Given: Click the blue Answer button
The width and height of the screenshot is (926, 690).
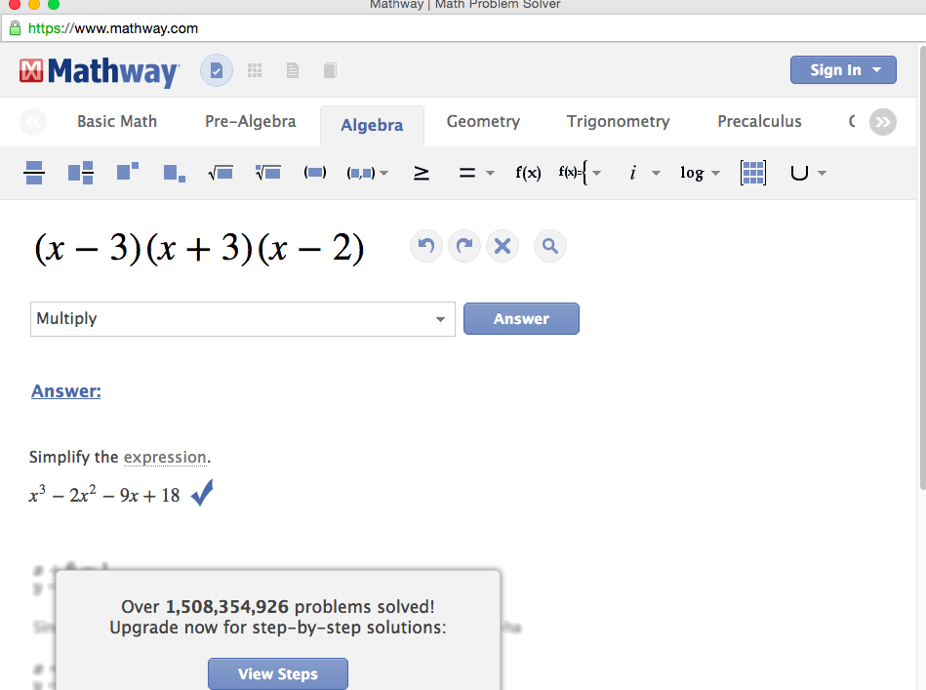Looking at the screenshot, I should (x=521, y=319).
